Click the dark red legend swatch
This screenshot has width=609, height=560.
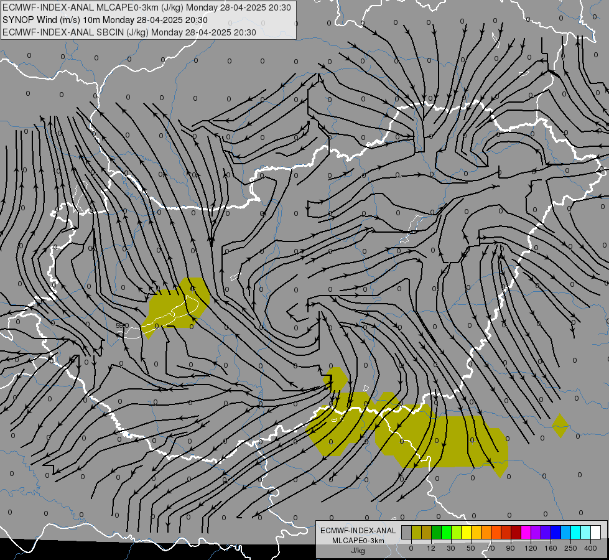pyautogui.click(x=516, y=532)
